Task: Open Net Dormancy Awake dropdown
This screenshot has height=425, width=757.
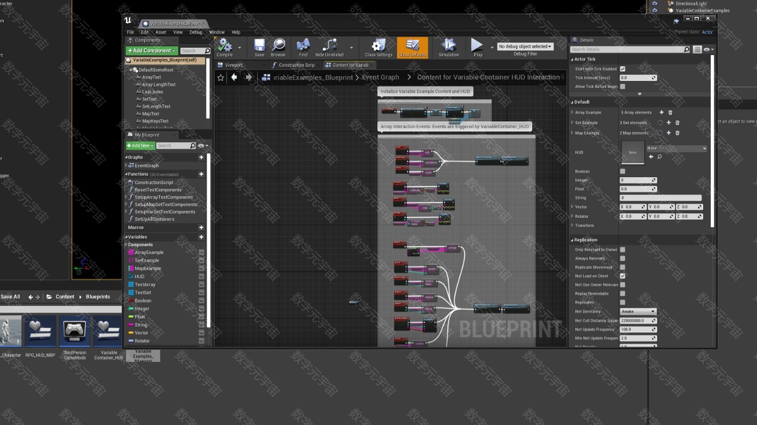Action: (638, 311)
